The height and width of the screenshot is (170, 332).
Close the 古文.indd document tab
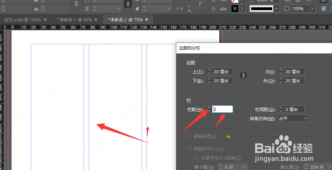click(45, 20)
